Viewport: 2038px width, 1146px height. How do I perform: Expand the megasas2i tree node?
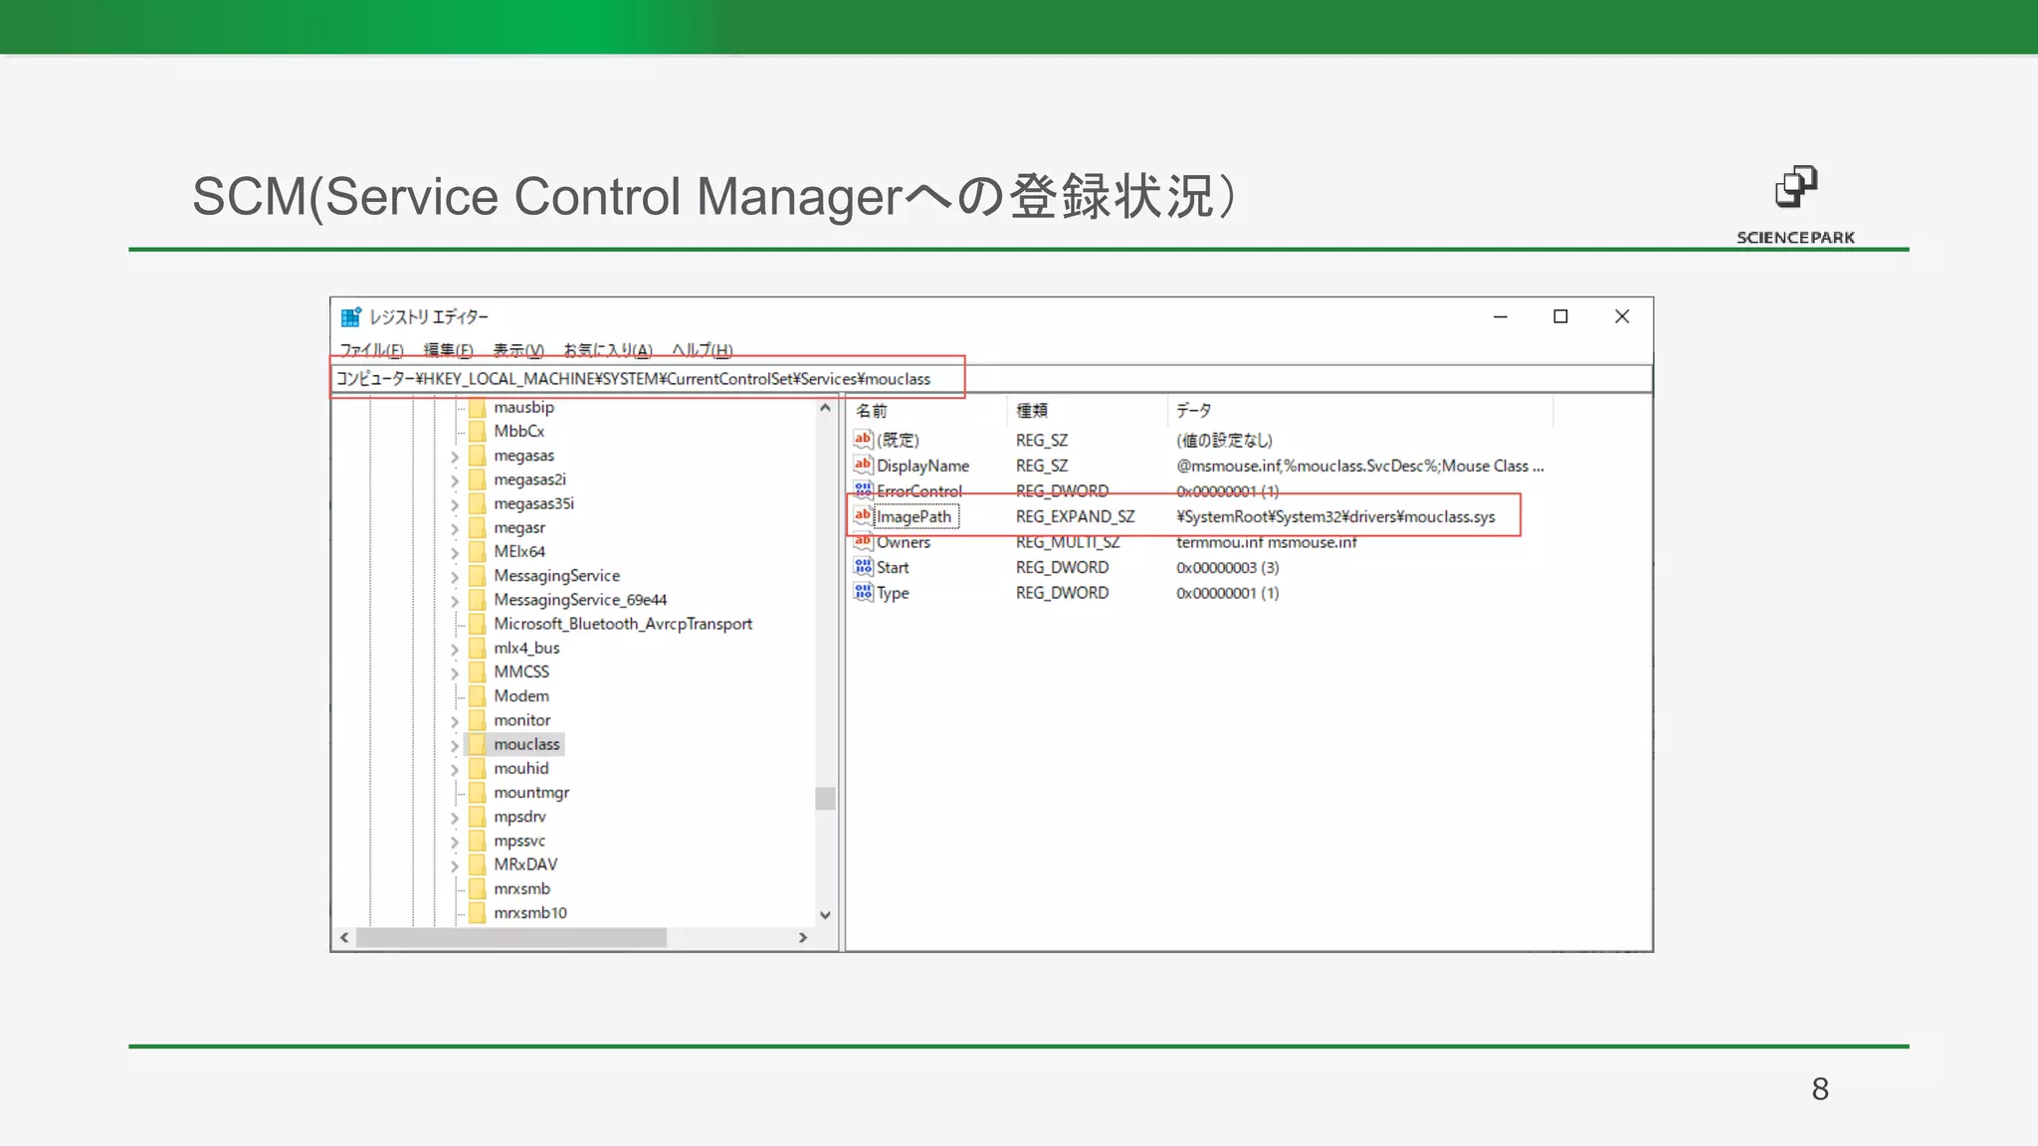click(x=455, y=480)
